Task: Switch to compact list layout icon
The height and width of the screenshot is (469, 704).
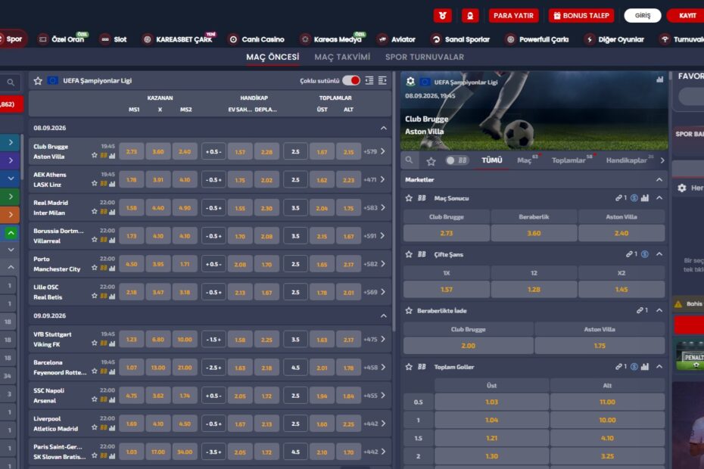Action: (369, 80)
